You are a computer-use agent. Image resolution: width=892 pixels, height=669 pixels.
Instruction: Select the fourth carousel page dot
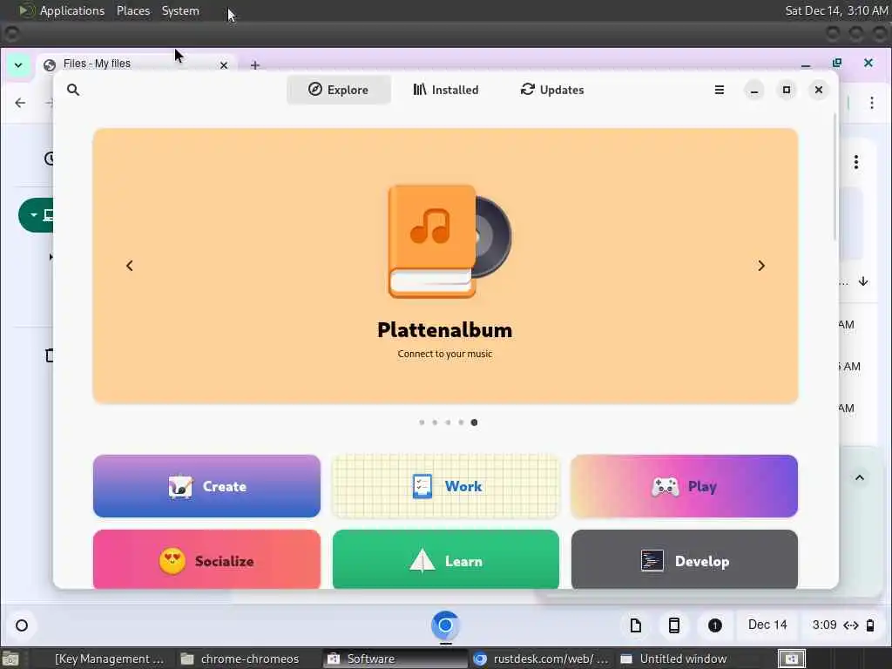pyautogui.click(x=461, y=422)
